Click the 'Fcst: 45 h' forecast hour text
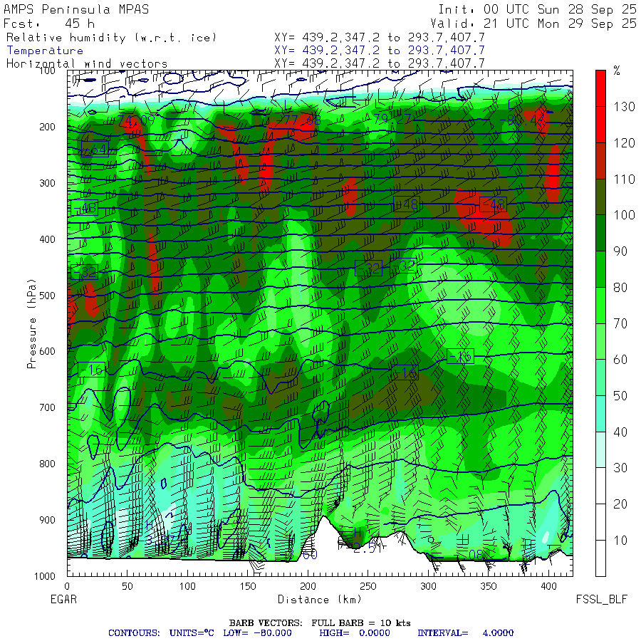Screen dimensions: 641x641 (x=49, y=24)
